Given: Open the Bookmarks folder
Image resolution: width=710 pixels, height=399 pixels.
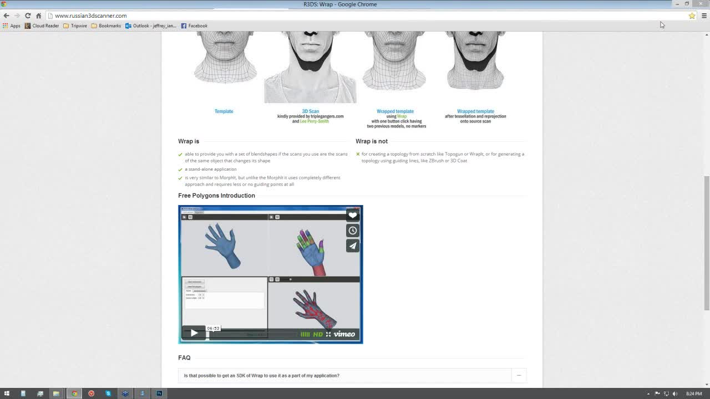Looking at the screenshot, I should (x=106, y=25).
